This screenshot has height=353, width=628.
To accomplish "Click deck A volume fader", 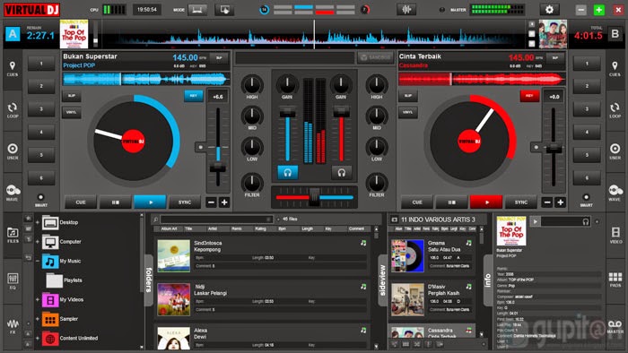I will point(288,111).
